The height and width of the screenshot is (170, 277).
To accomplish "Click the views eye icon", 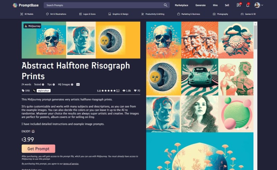I will 124,91.
